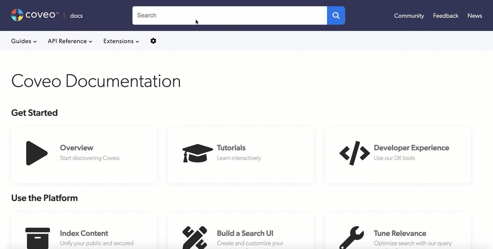Expand the API Reference menu
The height and width of the screenshot is (249, 493).
[x=70, y=41]
